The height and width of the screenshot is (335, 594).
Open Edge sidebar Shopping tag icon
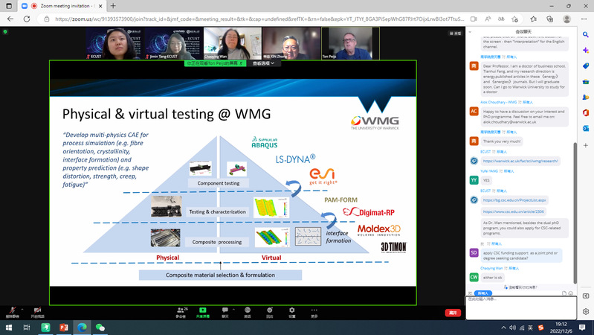click(586, 66)
